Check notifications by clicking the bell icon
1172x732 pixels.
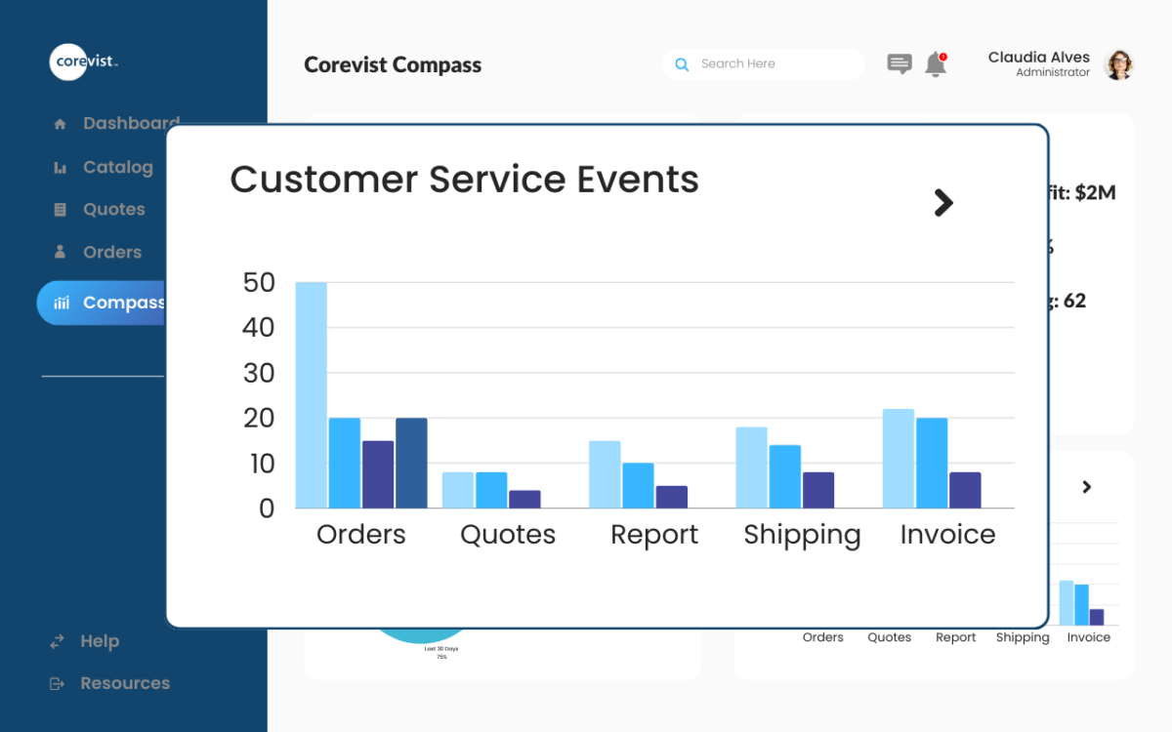click(x=935, y=64)
